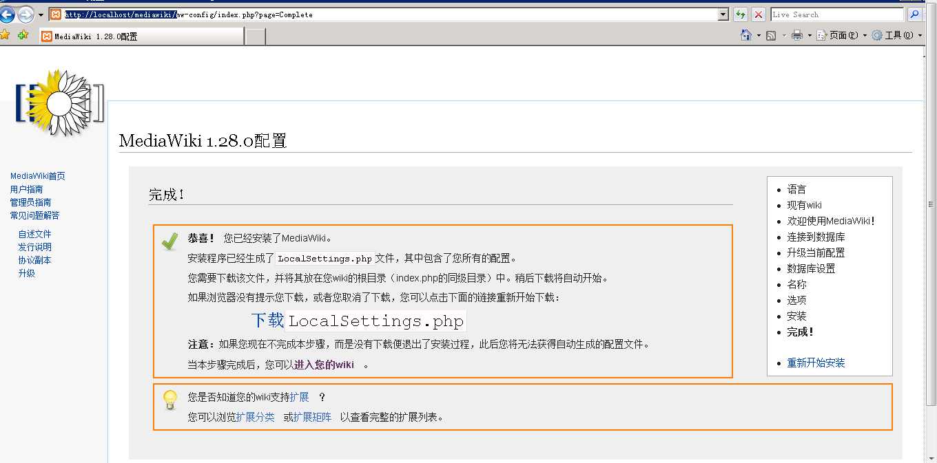The width and height of the screenshot is (937, 463).
Task: Click bold 完成! step in list
Action: click(x=801, y=332)
